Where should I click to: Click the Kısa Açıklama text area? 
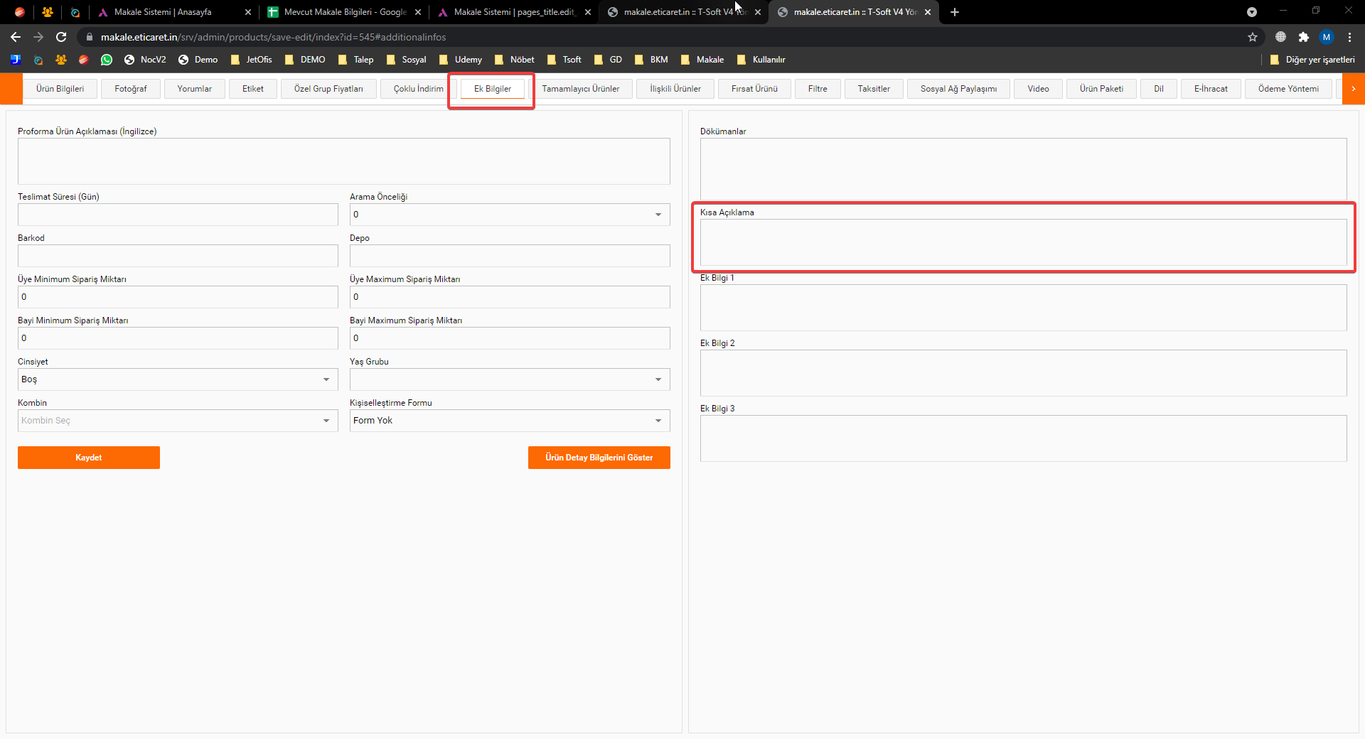[x=1024, y=242]
